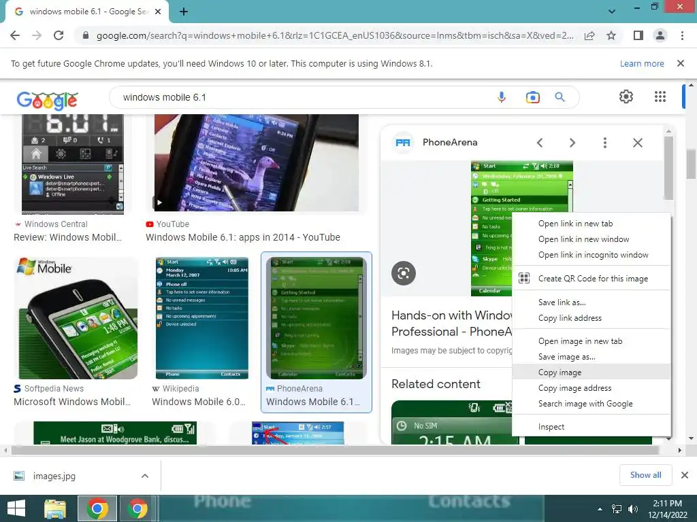Click the address bar URL
697x522 pixels.
(x=335, y=35)
